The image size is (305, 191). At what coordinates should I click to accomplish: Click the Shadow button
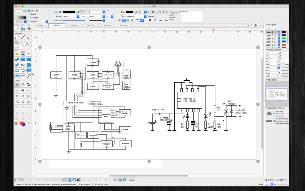132,180
